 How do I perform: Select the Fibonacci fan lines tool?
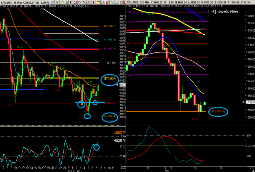89,2
